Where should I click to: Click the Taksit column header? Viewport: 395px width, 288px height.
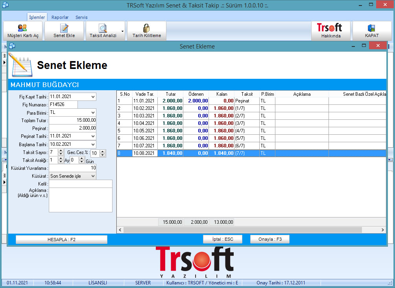click(x=247, y=94)
